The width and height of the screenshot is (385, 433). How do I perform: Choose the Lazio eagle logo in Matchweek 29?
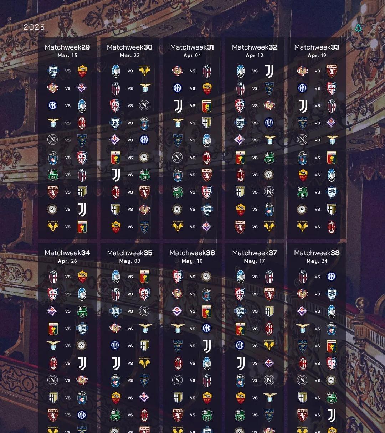click(53, 123)
